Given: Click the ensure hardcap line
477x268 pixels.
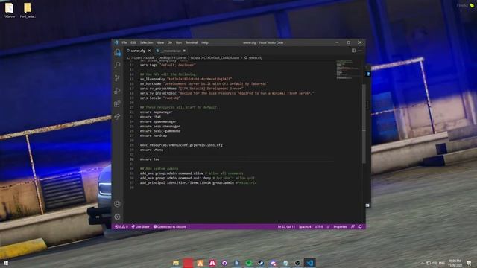Looking at the screenshot, I should click(x=154, y=135).
